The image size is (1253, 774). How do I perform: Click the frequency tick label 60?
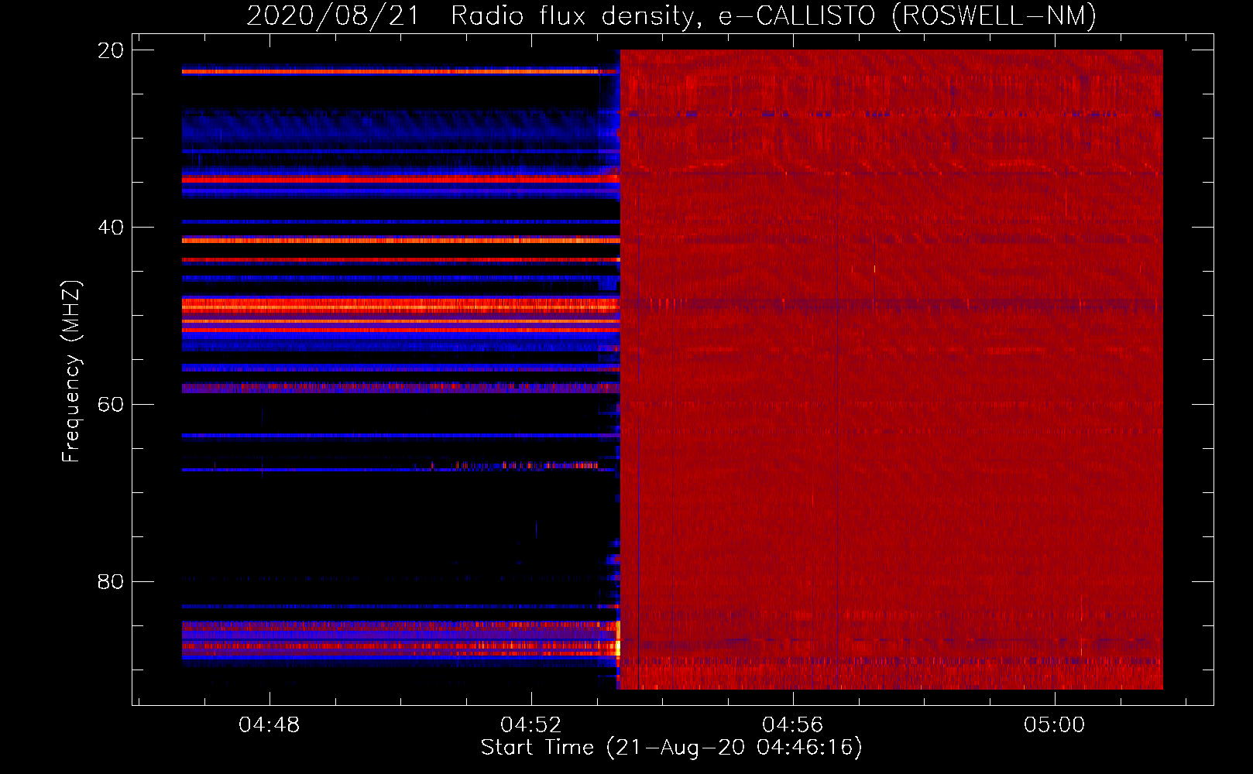(111, 405)
